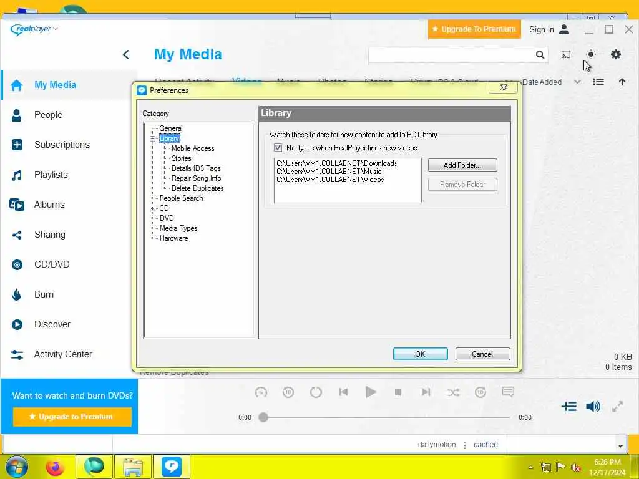Open File Explorer from the taskbar
Viewport: 639px width, 479px height.
tap(133, 467)
